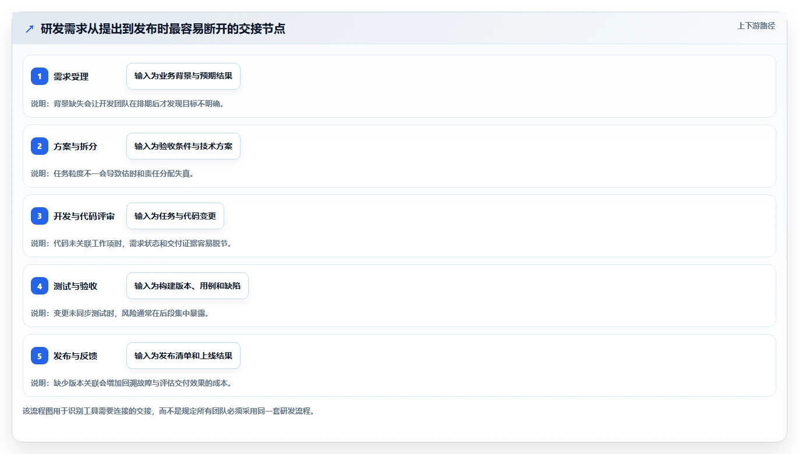The height and width of the screenshot is (454, 799).
Task: Click the step 4 number badge
Action: (40, 286)
